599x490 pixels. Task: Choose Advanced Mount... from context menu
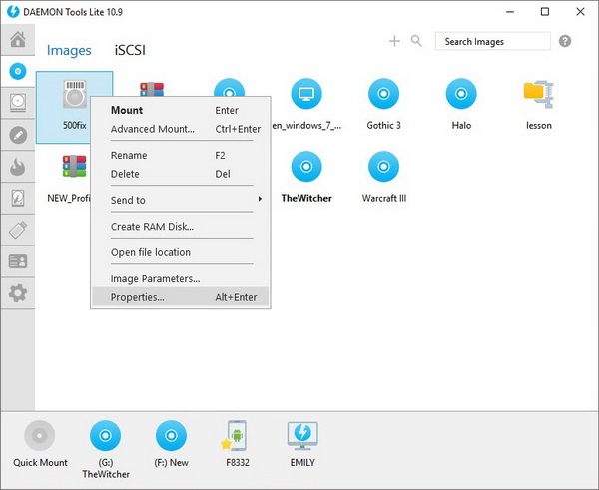(181, 129)
